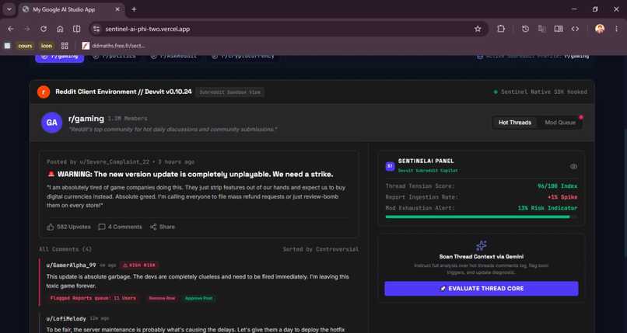Switch to the Mod Queue tab
Image resolution: width=627 pixels, height=333 pixels.
click(x=560, y=123)
